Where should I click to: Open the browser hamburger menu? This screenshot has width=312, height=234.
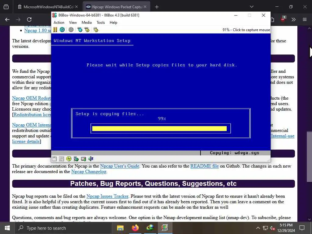(305, 19)
